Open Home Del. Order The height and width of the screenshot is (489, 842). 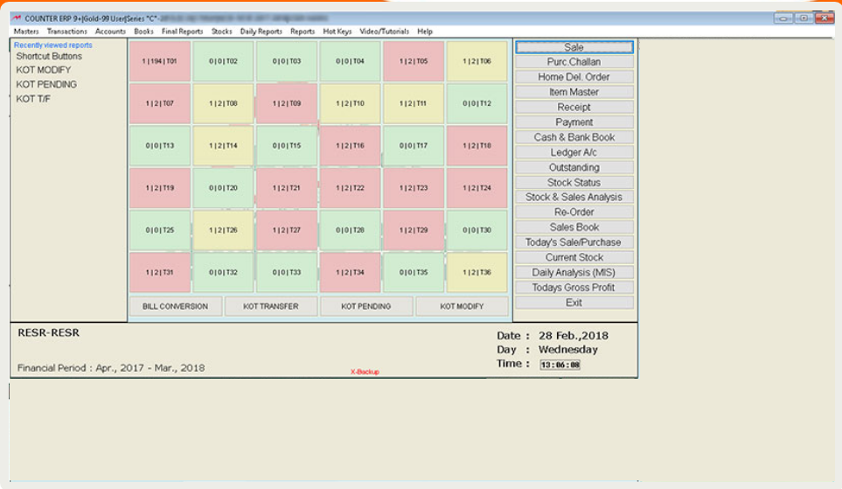[574, 77]
